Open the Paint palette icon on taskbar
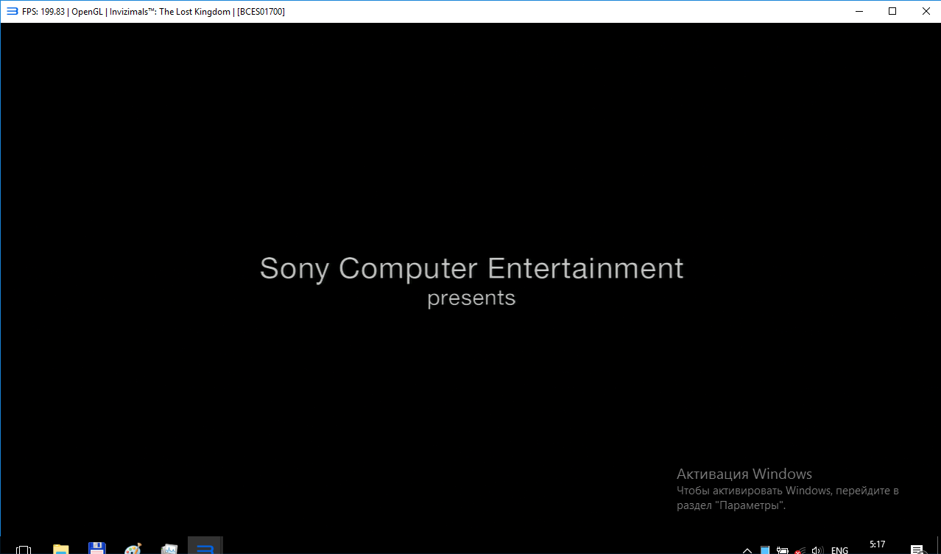The image size is (941, 554). click(x=133, y=549)
